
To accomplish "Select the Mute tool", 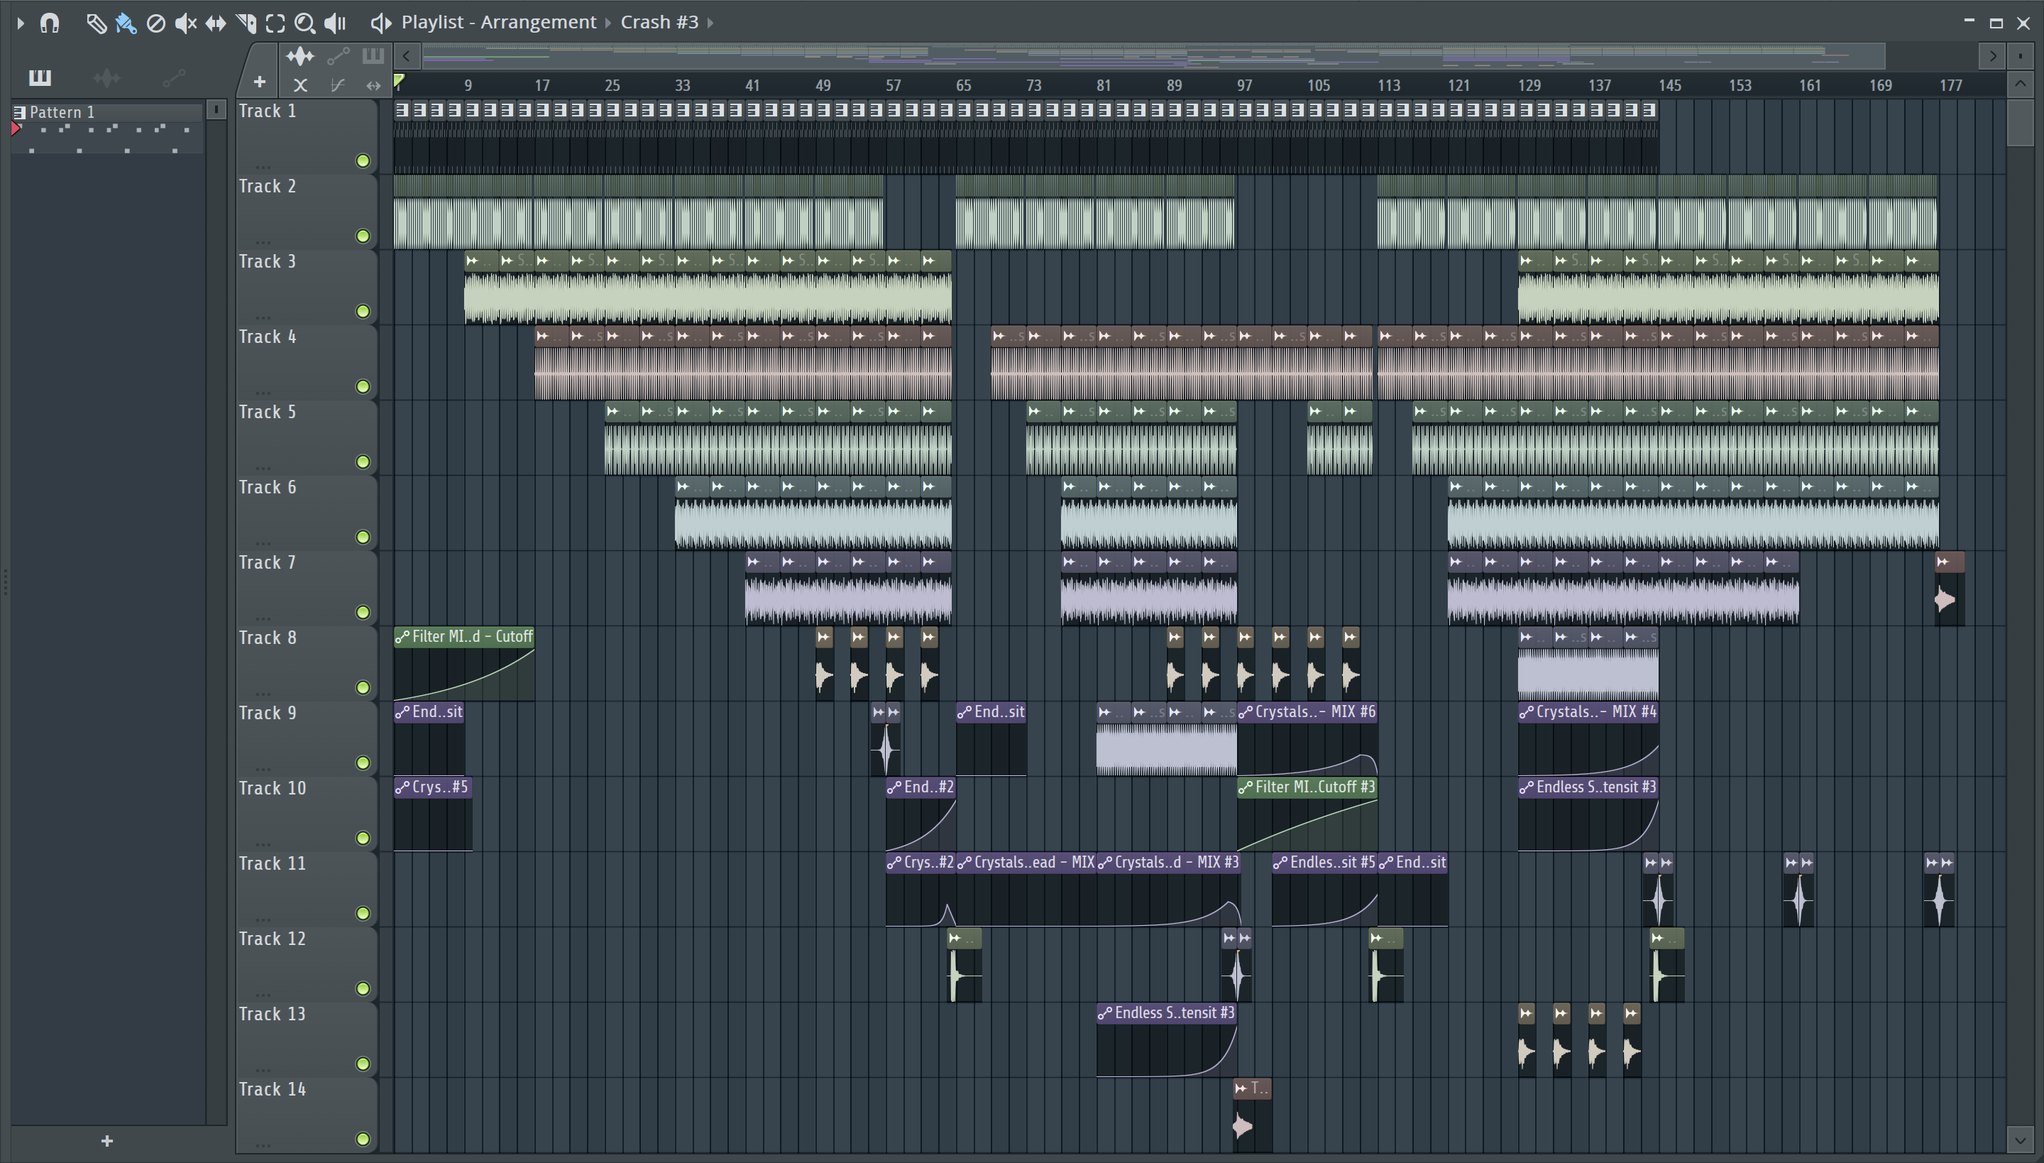I will pos(185,23).
